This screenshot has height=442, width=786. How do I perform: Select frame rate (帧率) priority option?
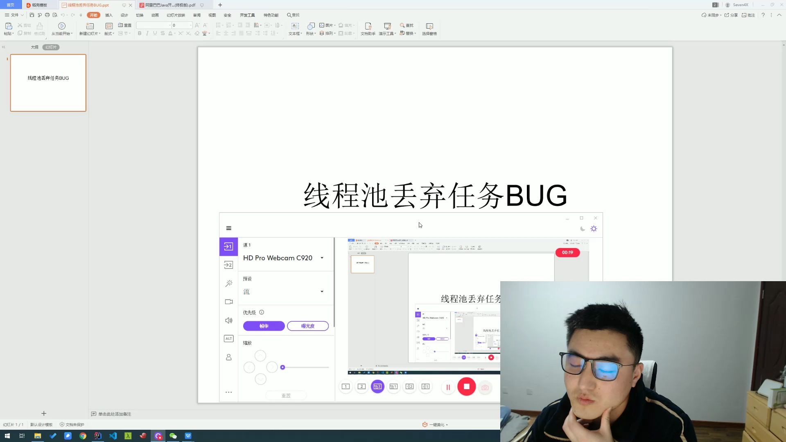pyautogui.click(x=264, y=326)
